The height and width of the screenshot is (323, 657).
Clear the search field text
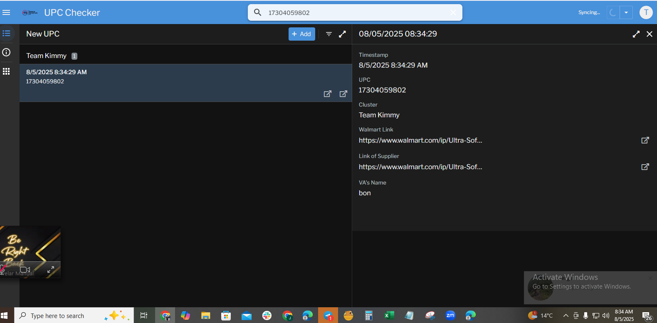tap(453, 12)
